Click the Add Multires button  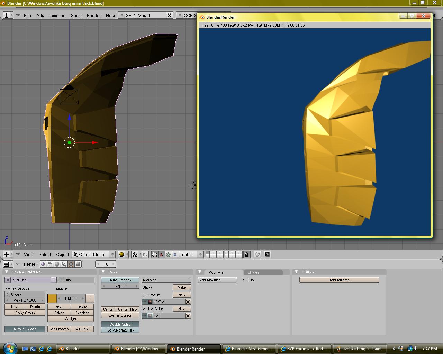339,280
